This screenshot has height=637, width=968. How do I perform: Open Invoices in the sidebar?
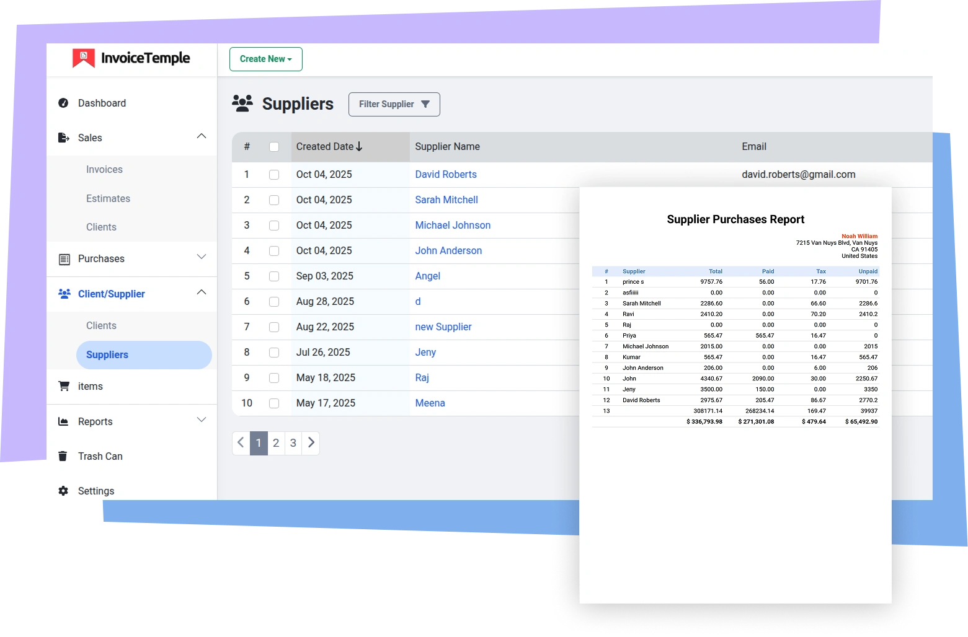pyautogui.click(x=104, y=169)
